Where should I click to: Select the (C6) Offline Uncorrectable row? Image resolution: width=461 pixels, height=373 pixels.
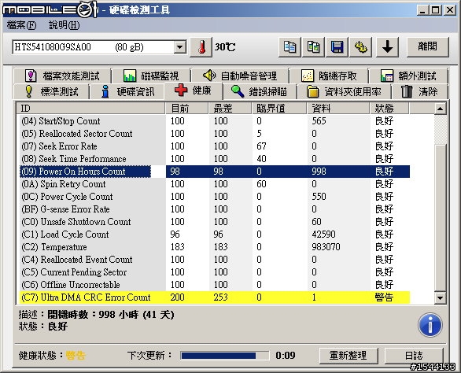click(215, 285)
